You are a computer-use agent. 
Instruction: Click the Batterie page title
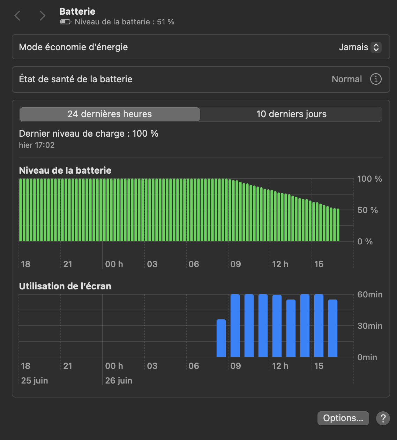(77, 12)
